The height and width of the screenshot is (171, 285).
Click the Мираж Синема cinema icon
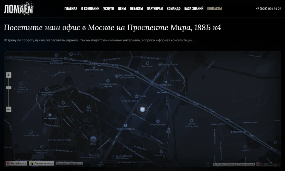click(x=160, y=64)
